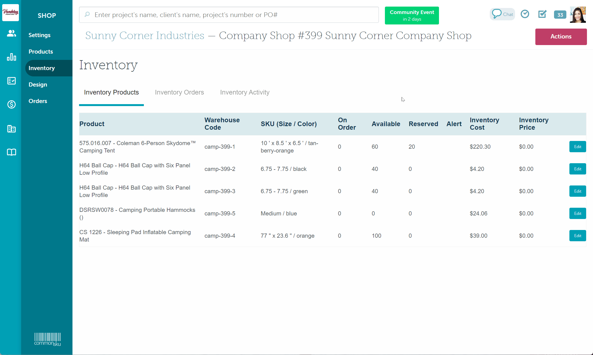Open the Chat bubble
The width and height of the screenshot is (593, 355).
tap(502, 14)
